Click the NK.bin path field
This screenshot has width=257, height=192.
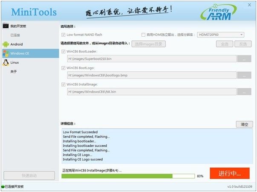(152, 92)
